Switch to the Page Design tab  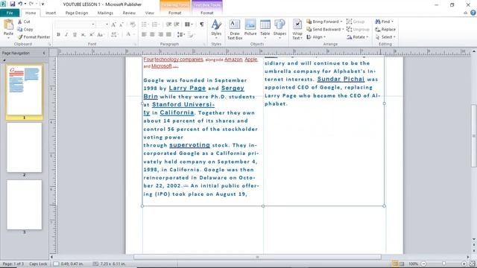[x=76, y=13]
